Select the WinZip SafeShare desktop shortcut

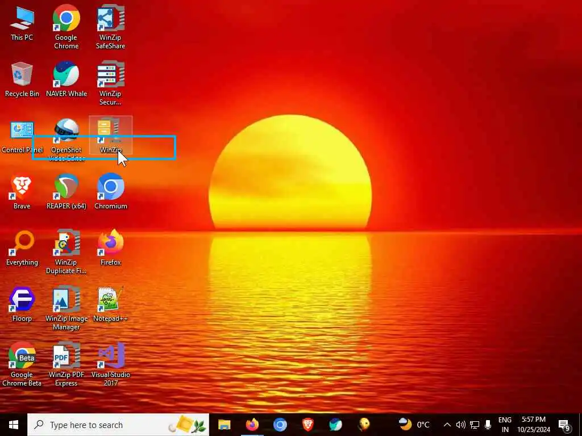[x=111, y=27]
